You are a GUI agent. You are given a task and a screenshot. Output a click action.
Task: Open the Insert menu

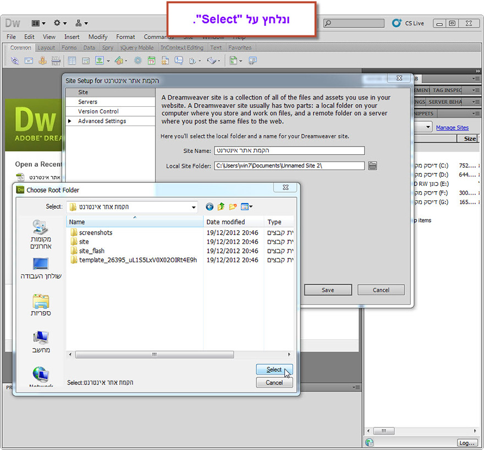(71, 37)
